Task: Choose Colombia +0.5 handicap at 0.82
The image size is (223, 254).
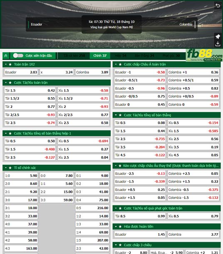Action: coord(193,88)
